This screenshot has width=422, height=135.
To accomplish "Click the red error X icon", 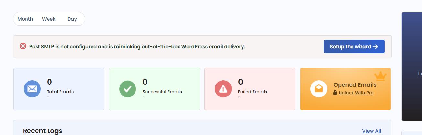I will pyautogui.click(x=23, y=46).
